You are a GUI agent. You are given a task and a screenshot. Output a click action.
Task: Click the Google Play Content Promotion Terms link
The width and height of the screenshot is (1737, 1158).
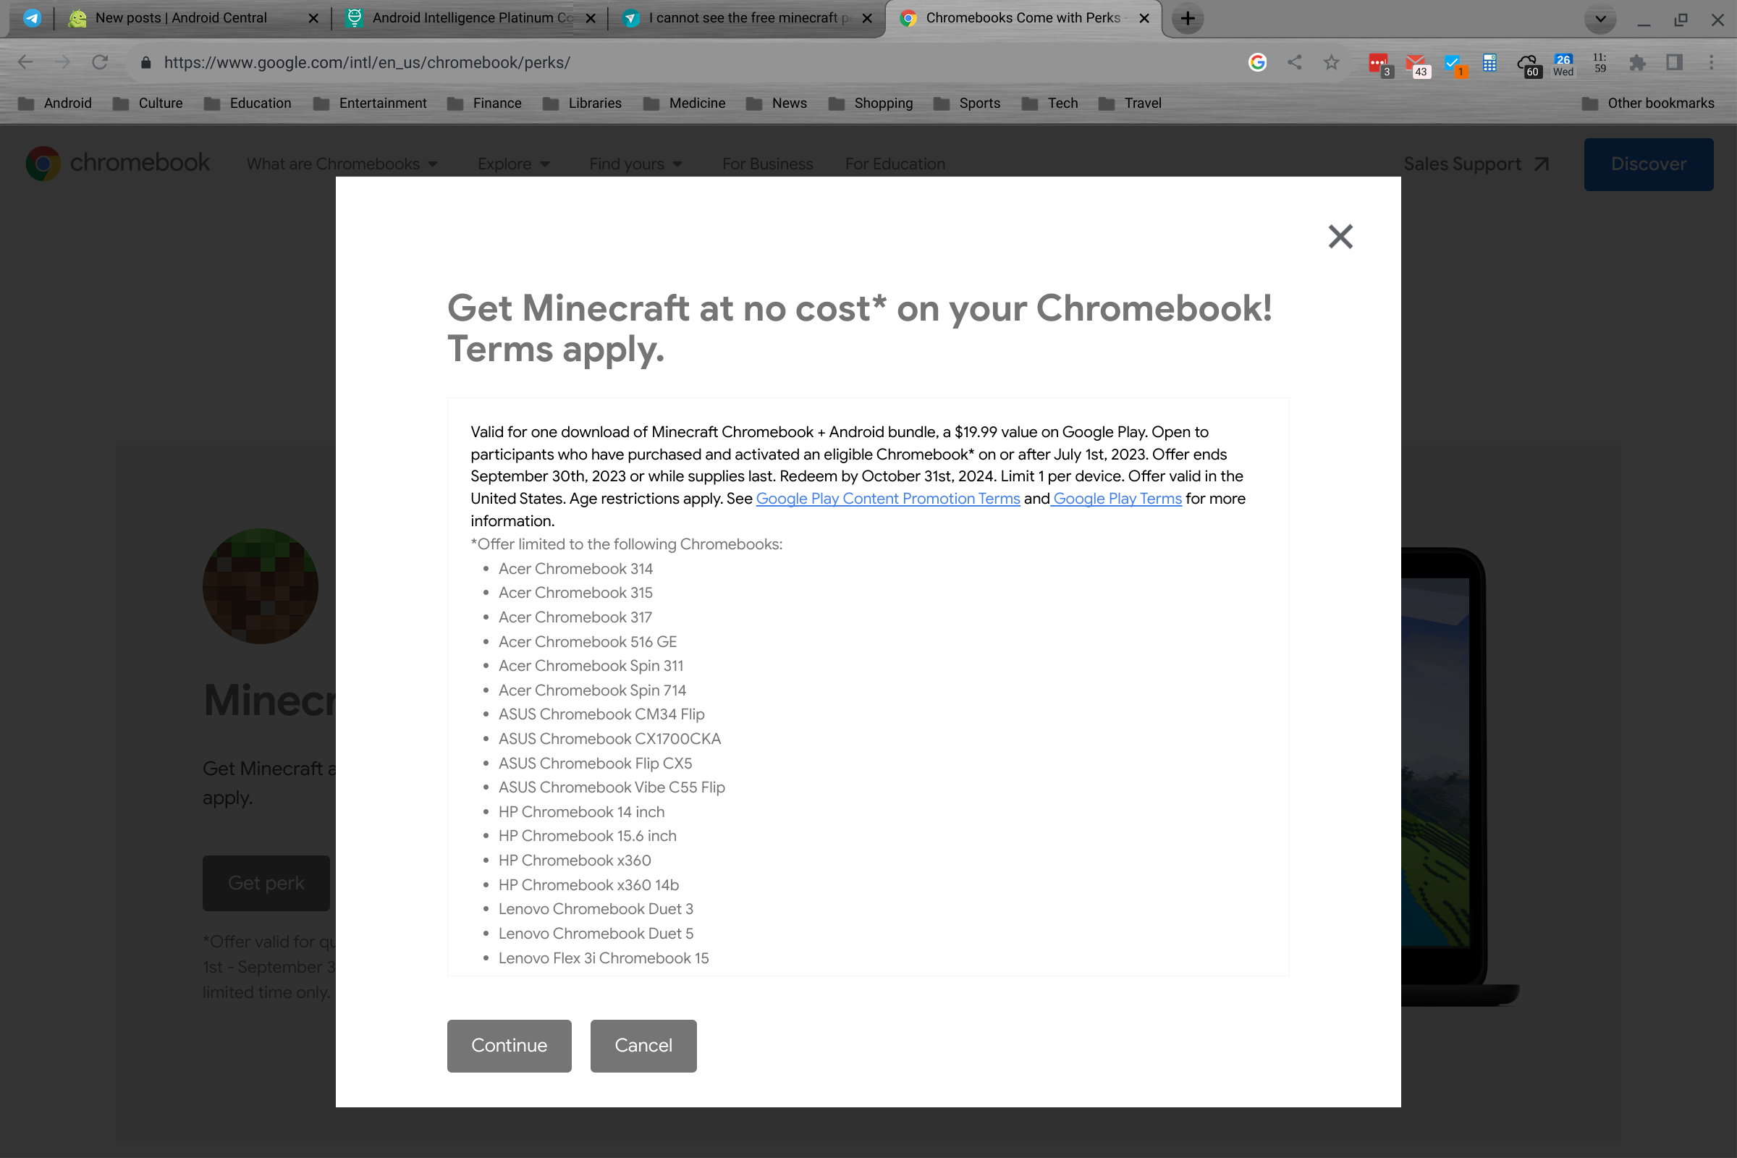pos(888,498)
